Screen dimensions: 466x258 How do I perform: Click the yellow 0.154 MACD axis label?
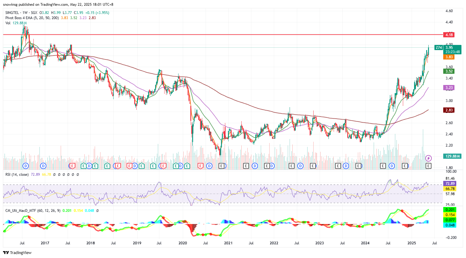coord(450,215)
